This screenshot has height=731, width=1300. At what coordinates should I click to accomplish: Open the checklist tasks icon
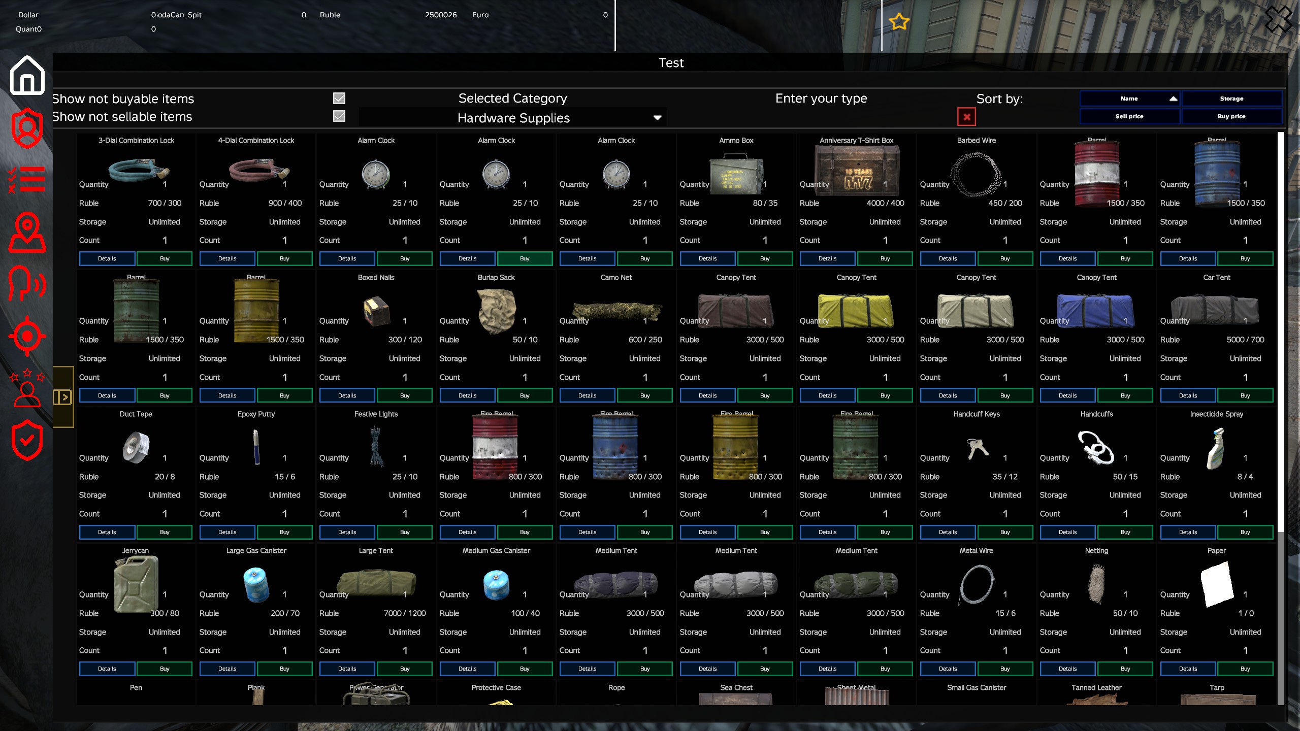(27, 180)
